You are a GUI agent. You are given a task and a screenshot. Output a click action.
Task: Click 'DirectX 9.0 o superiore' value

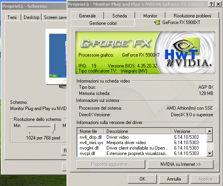coord(192,114)
